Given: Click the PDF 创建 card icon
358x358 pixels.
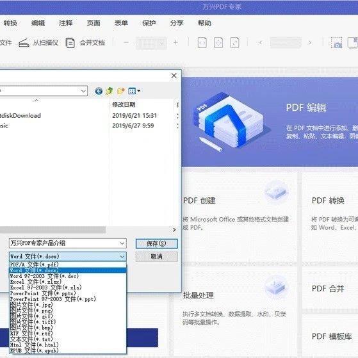Looking at the screenshot, I should click(x=277, y=191).
